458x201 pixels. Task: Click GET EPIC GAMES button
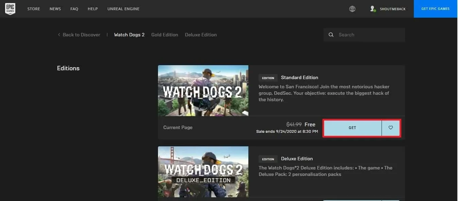tap(436, 9)
